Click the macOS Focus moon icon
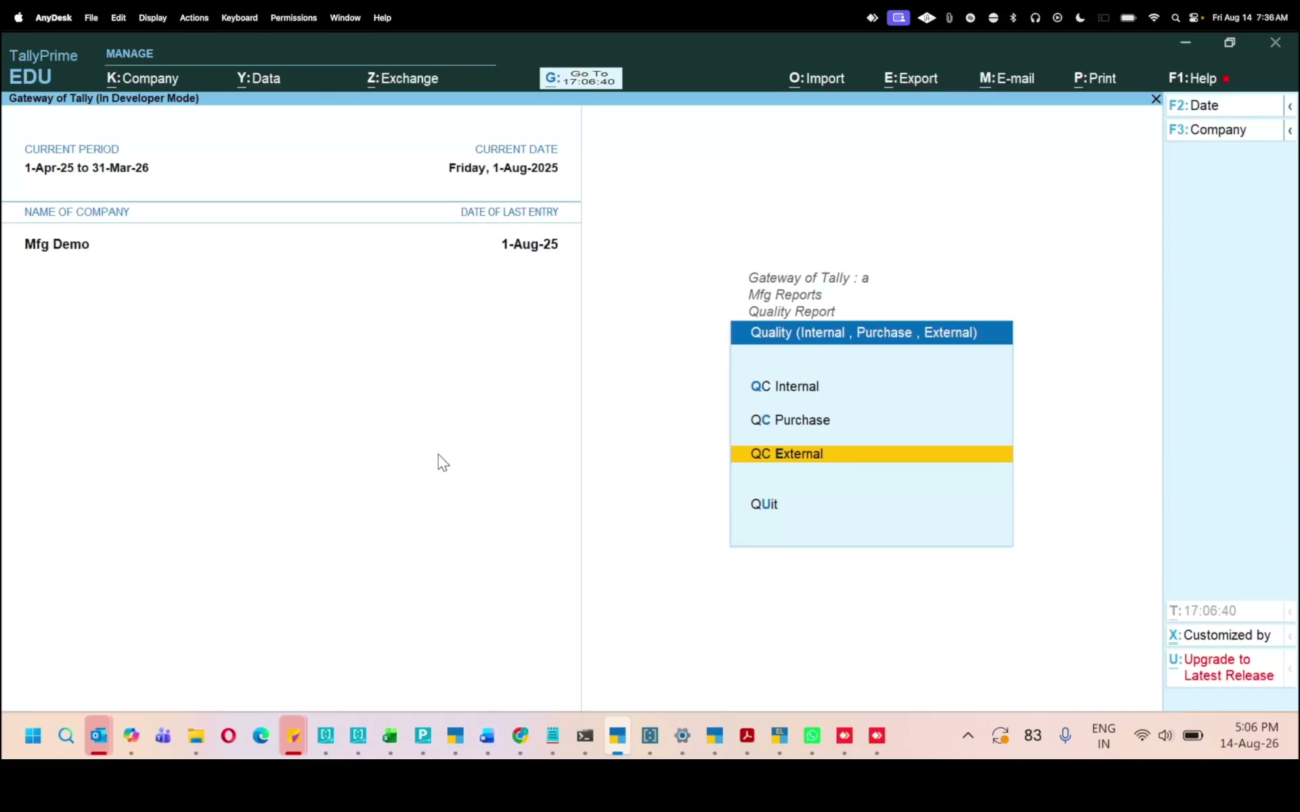Viewport: 1300px width, 812px height. click(1080, 18)
